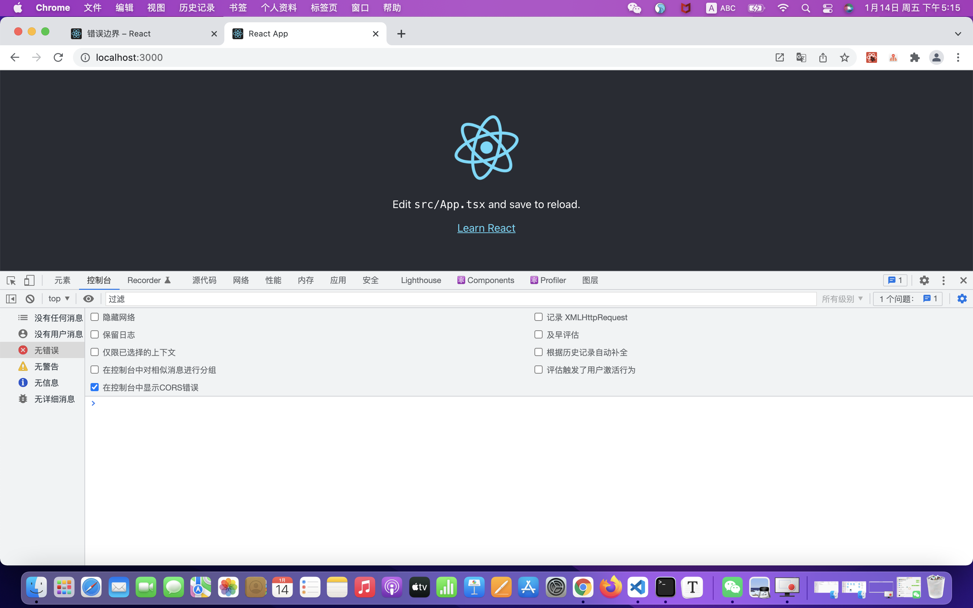
Task: Share this page icon in address bar
Action: (823, 57)
